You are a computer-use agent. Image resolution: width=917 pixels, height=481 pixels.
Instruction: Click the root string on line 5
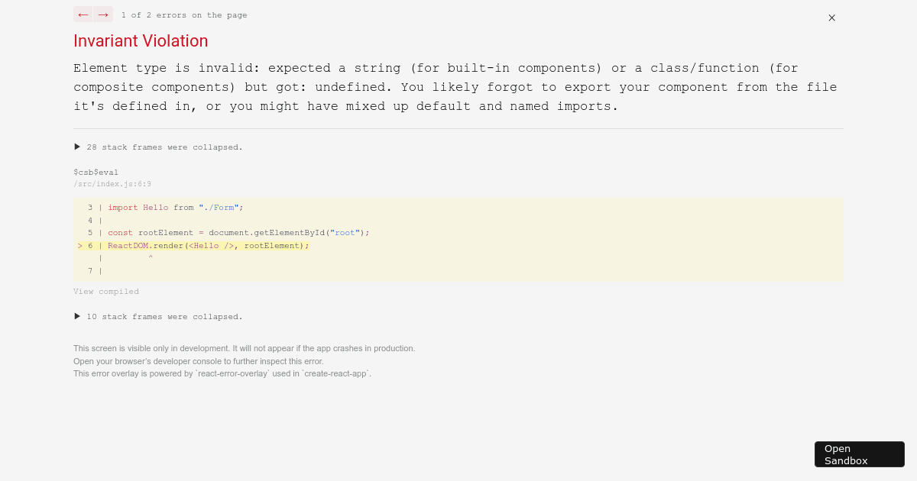(345, 232)
